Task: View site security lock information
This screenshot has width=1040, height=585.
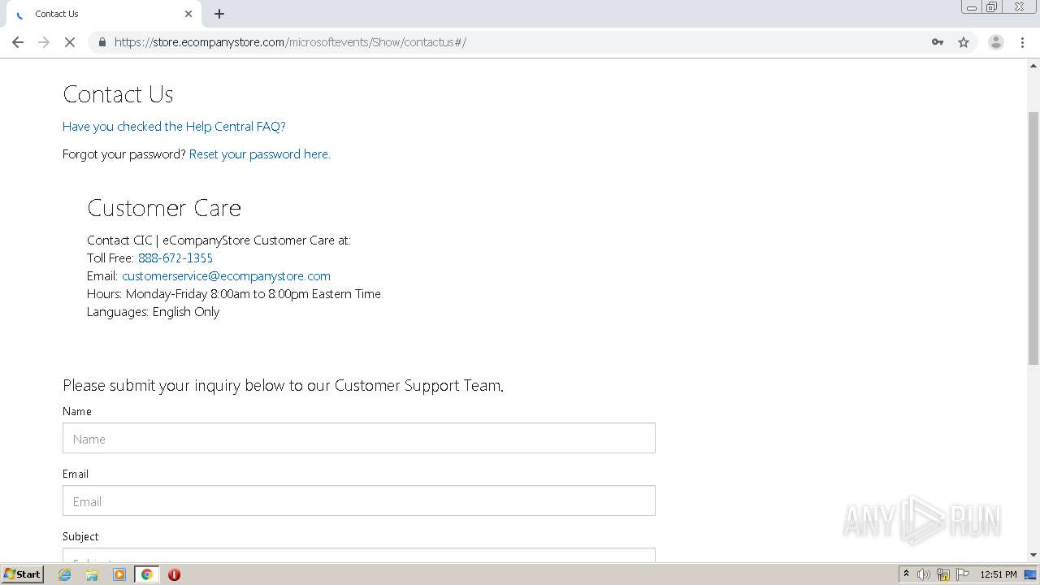Action: pyautogui.click(x=102, y=42)
